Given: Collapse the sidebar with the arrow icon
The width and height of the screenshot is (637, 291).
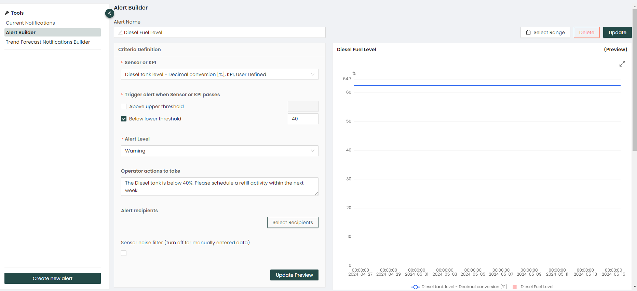Looking at the screenshot, I should 109,13.
